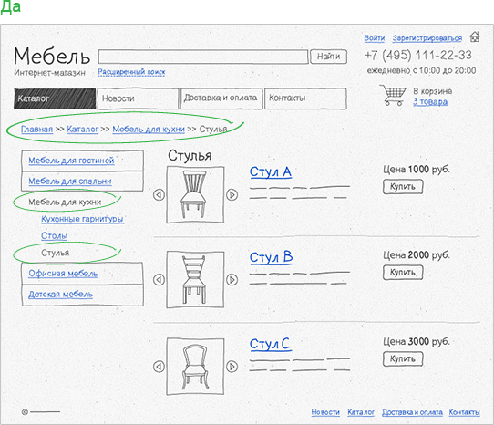
Task: Switch to the Новости tab
Action: click(138, 98)
